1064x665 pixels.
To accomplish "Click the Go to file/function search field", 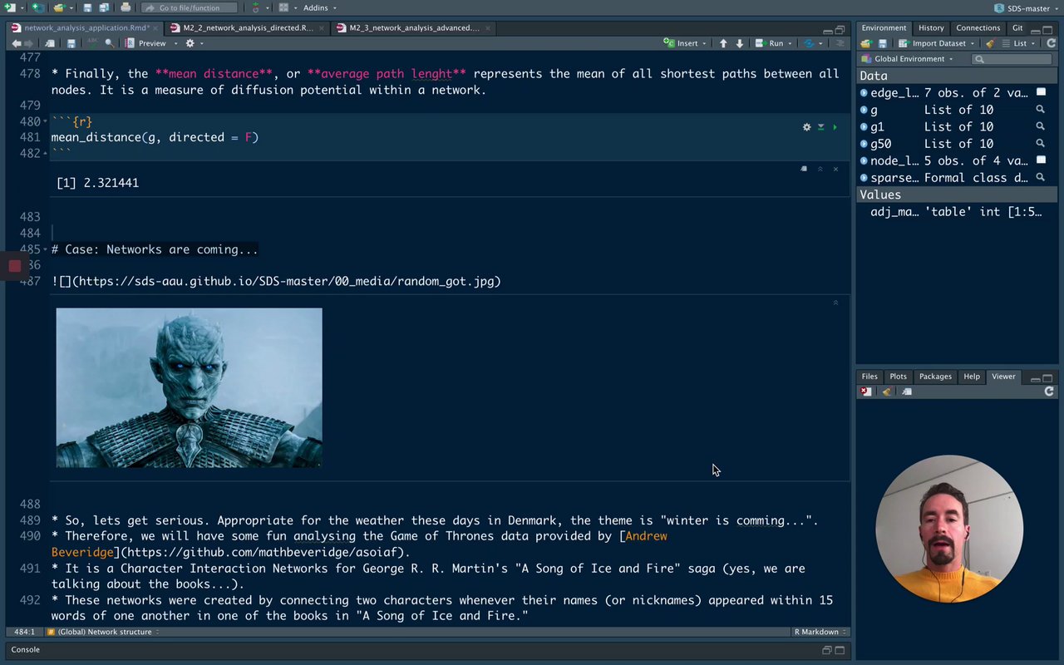I will [x=190, y=7].
